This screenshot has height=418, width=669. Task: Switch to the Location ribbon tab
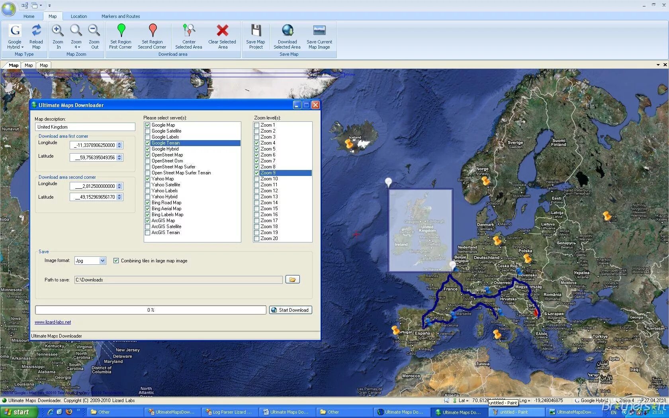79,16
